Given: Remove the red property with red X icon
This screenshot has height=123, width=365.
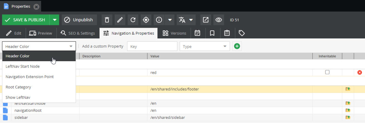Looking at the screenshot, I should 360,73.
